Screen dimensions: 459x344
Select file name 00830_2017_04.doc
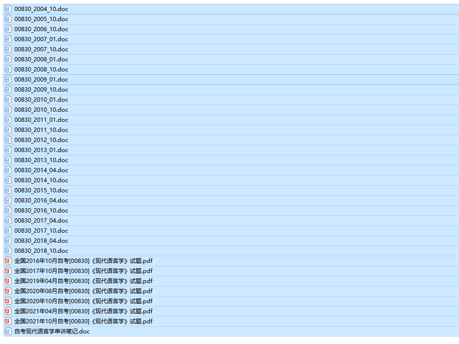pos(41,221)
